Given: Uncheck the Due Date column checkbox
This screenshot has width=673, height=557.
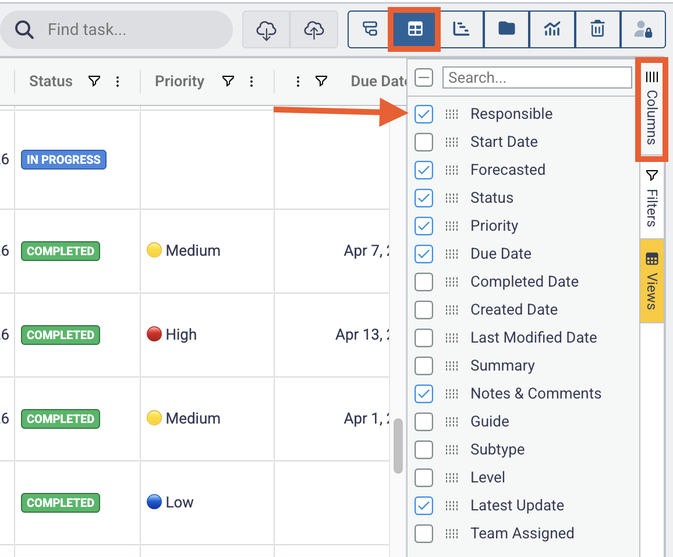Looking at the screenshot, I should tap(424, 254).
